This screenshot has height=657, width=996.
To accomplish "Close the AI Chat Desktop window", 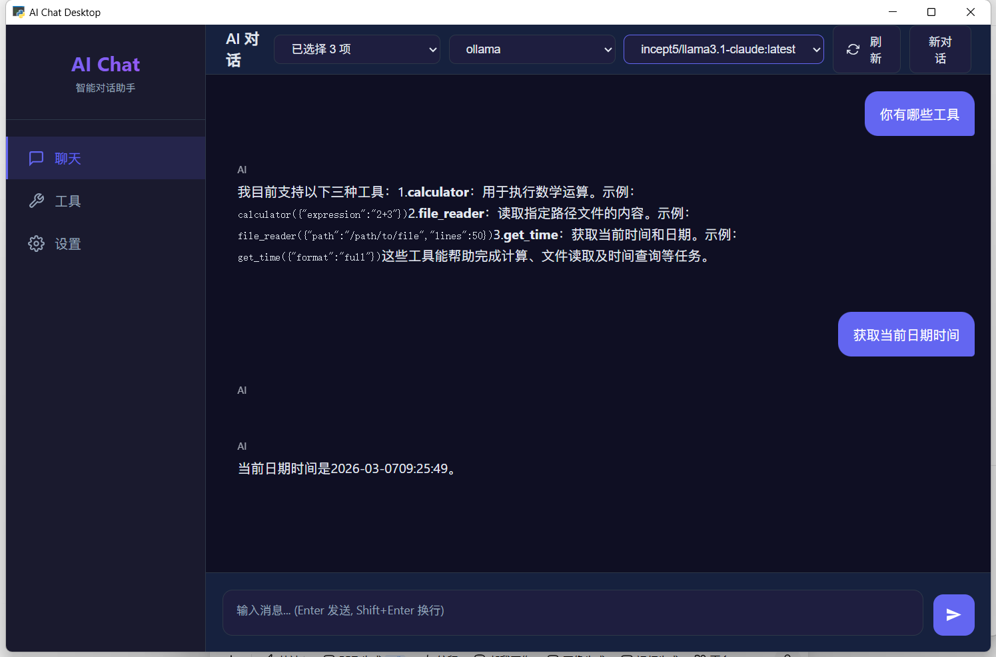I will (971, 12).
